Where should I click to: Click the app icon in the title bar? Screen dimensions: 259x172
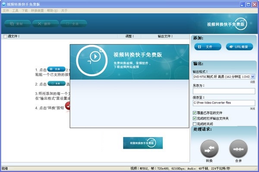point(3,4)
